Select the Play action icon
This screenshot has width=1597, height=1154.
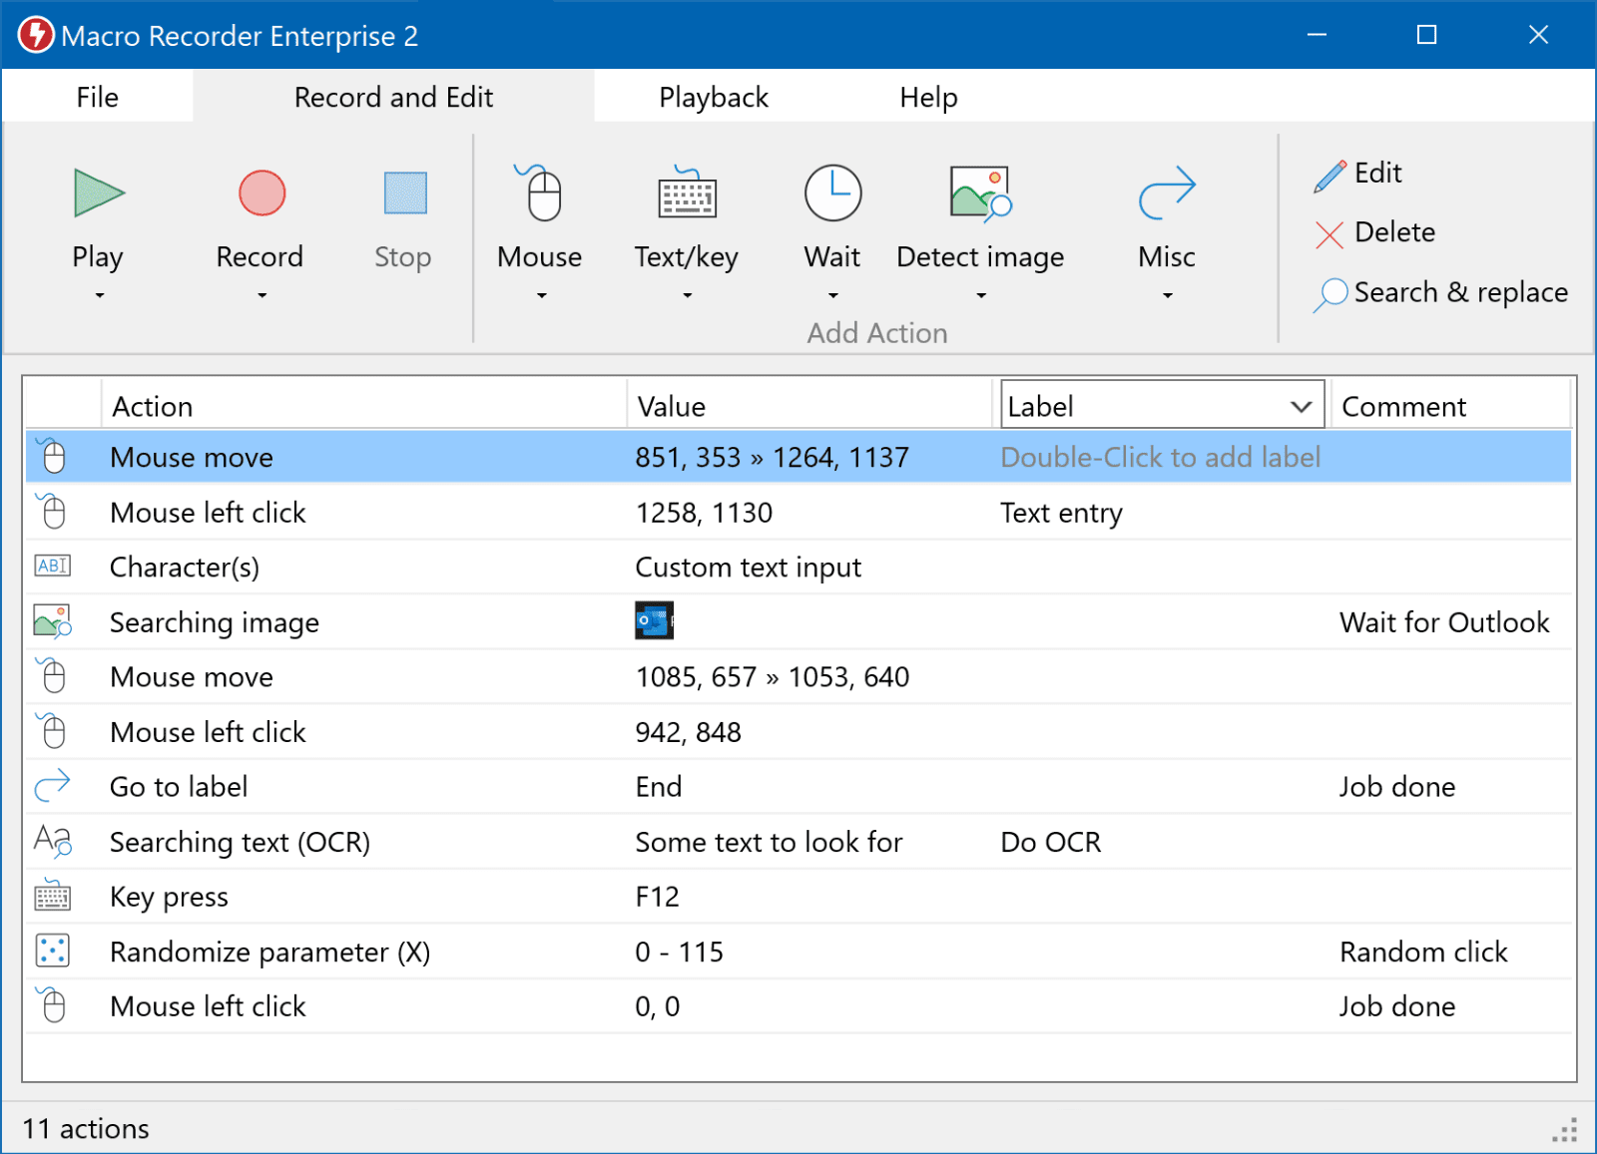(97, 193)
